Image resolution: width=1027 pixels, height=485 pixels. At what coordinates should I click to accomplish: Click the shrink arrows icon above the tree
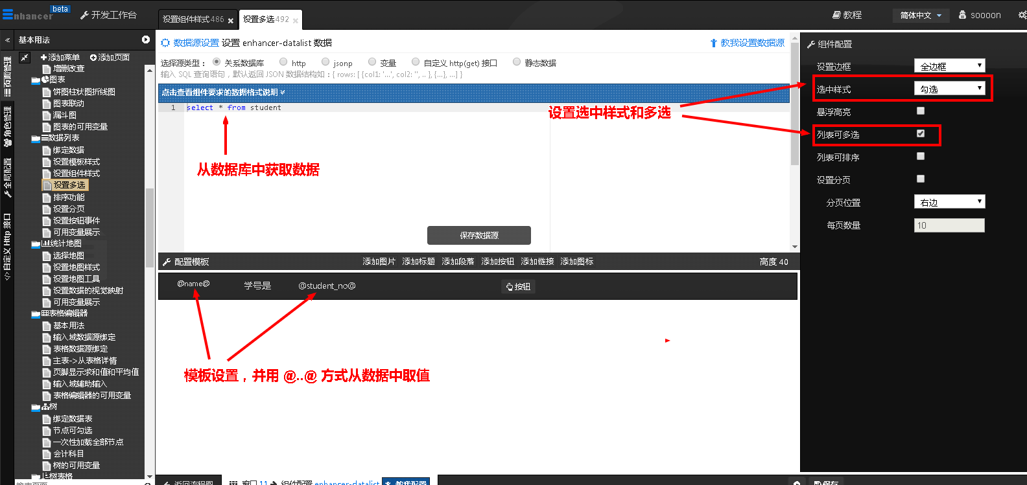(x=25, y=58)
